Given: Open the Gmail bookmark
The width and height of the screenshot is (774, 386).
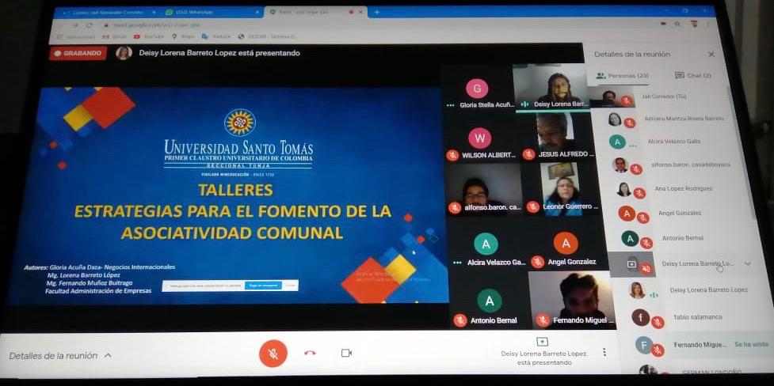Looking at the screenshot, I should (x=114, y=37).
